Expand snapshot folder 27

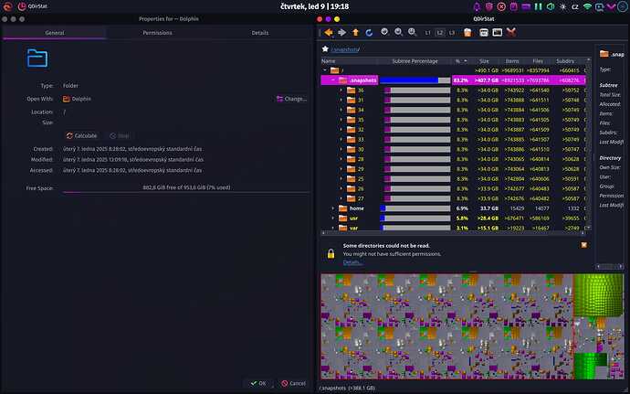[x=341, y=198]
